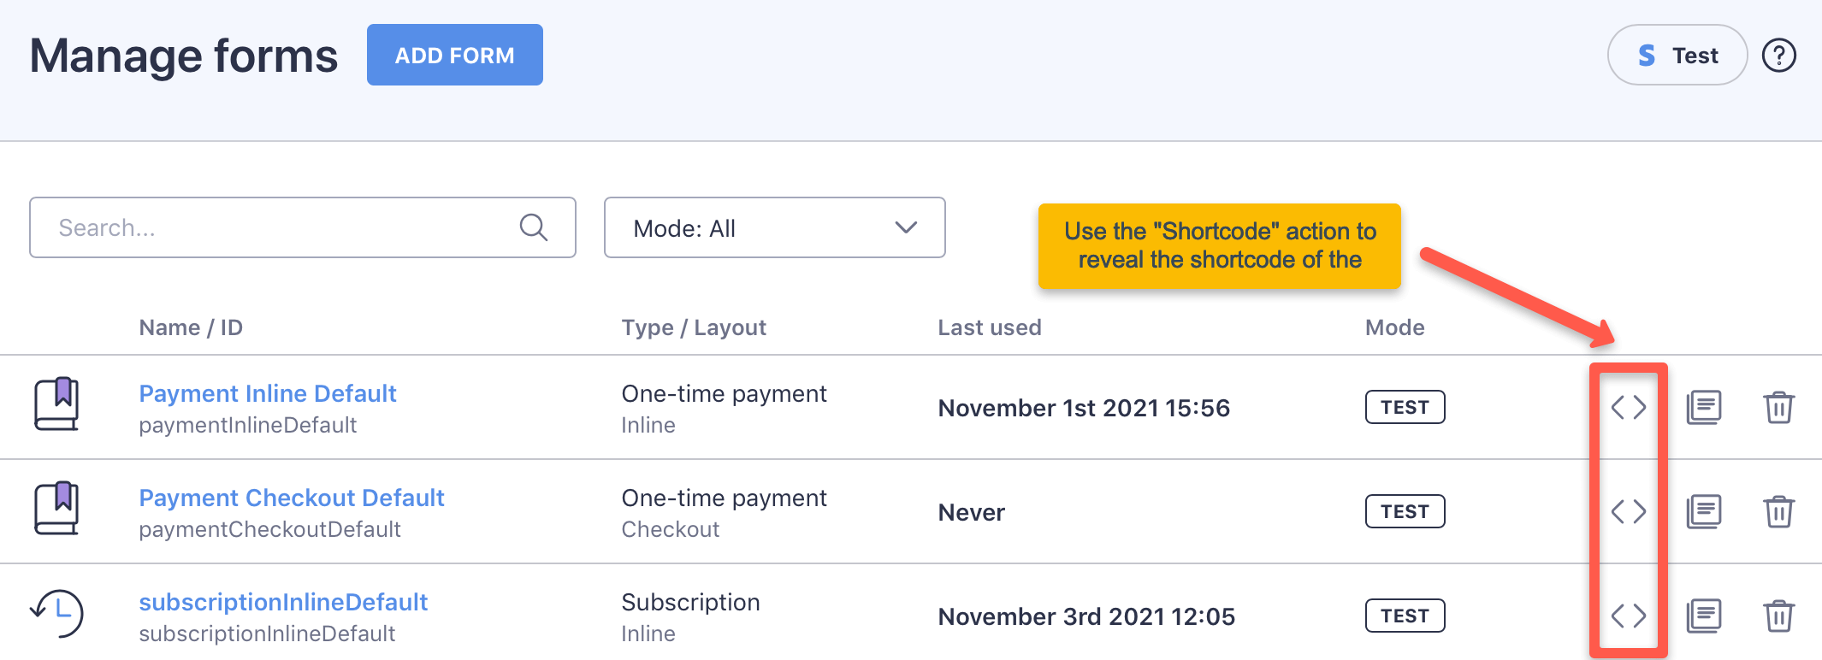The image size is (1822, 660).
Task: Delete the Payment Inline Default form
Action: (1779, 408)
